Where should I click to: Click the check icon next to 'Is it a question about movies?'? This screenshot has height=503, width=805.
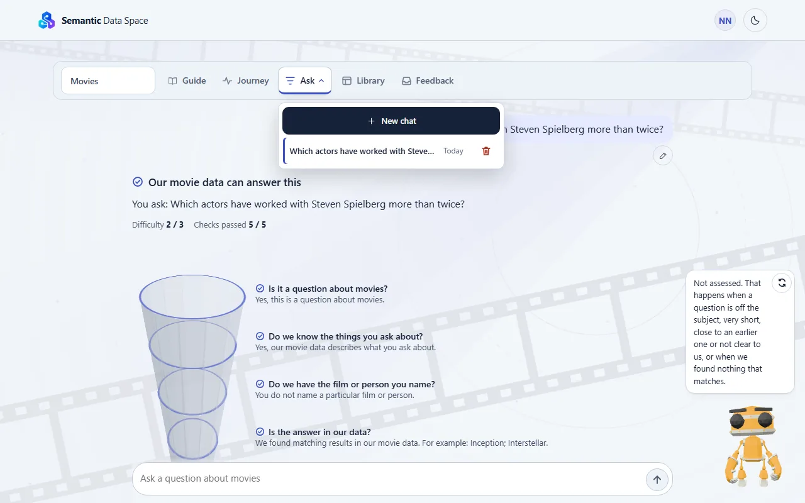click(260, 289)
